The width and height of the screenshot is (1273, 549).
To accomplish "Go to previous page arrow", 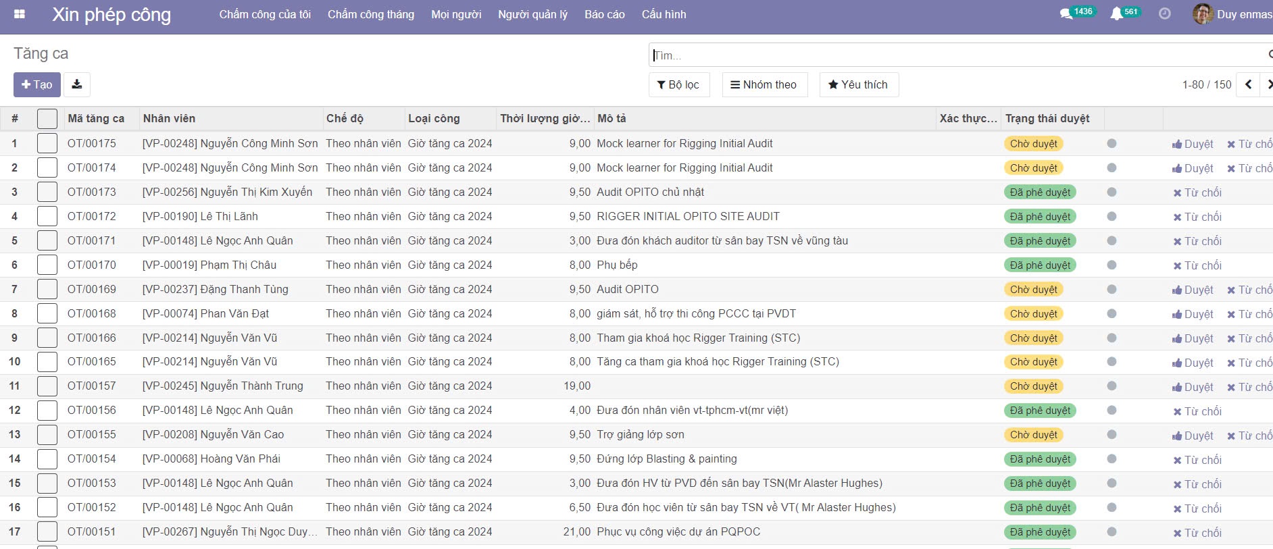I will tap(1248, 84).
